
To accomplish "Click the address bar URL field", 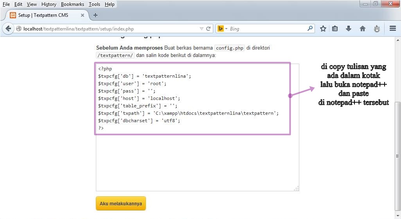I will pyautogui.click(x=110, y=29).
